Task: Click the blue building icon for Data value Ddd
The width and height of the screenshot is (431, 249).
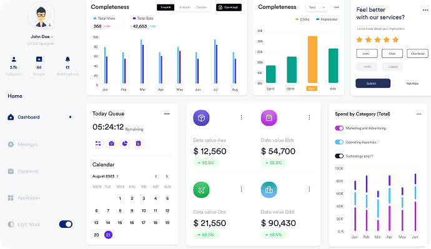Action: point(269,189)
